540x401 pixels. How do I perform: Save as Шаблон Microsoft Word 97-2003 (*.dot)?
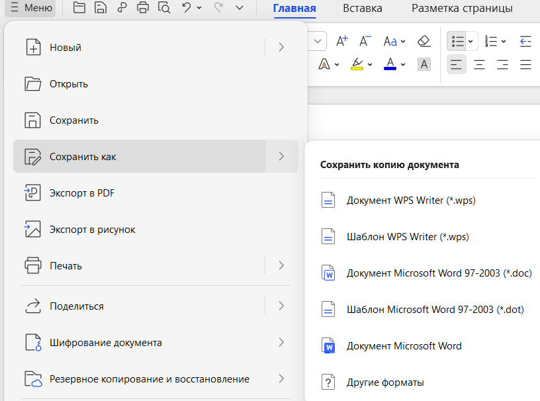tap(426, 310)
